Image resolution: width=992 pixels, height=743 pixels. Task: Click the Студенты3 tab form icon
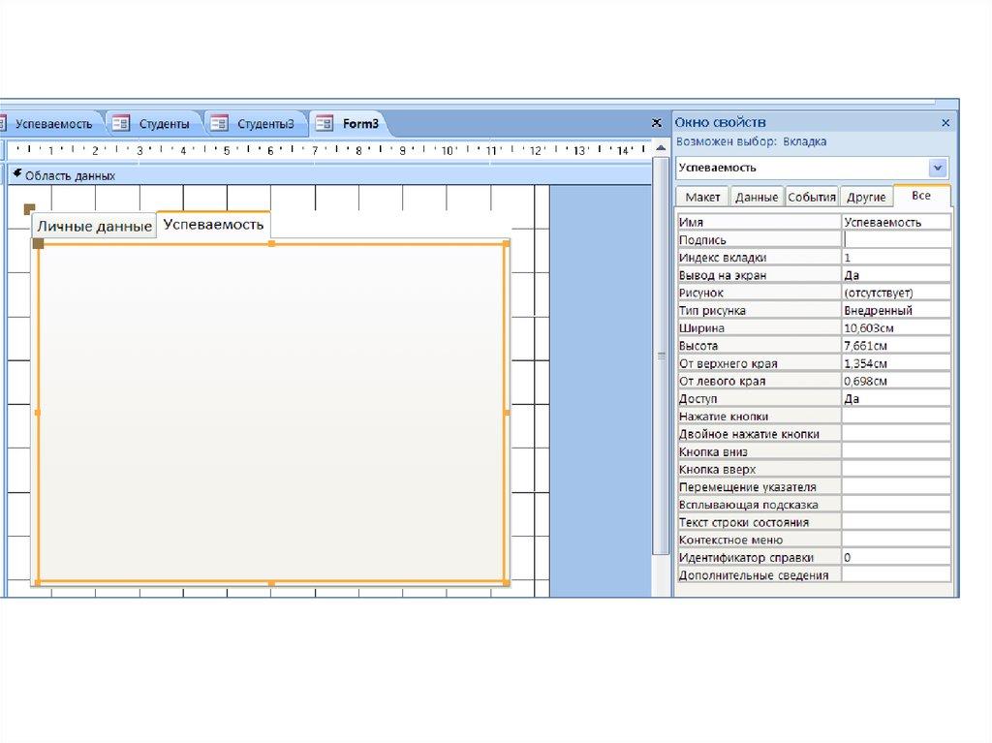point(220,123)
